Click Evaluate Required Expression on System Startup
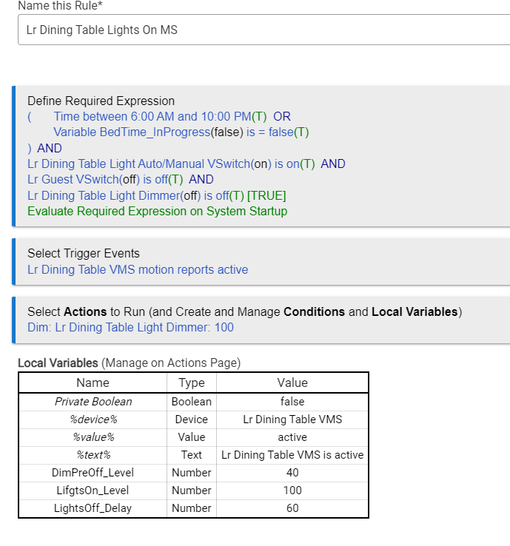This screenshot has height=546, width=510. coord(157,211)
